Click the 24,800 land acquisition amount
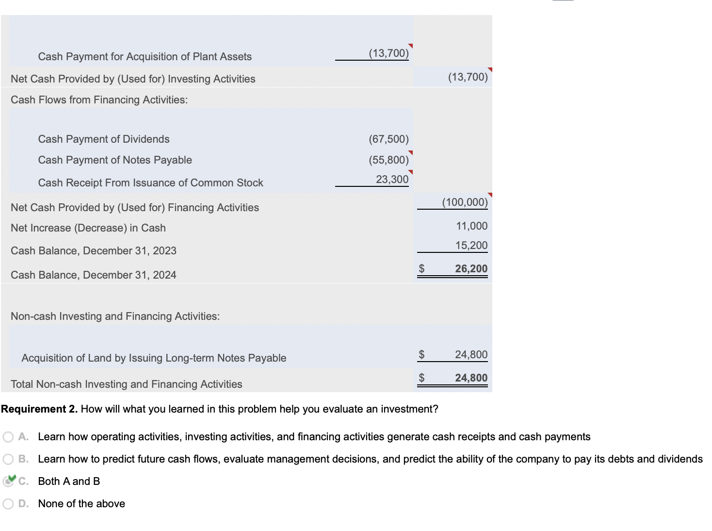 click(469, 354)
